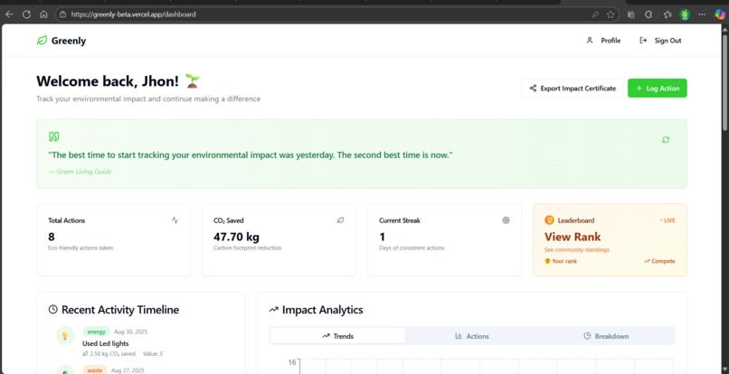
Task: Refresh the quote with the green refresh icon
Action: (666, 139)
